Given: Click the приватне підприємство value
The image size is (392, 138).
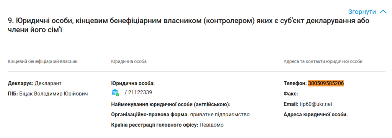Looking at the screenshot, I should tap(220, 115).
